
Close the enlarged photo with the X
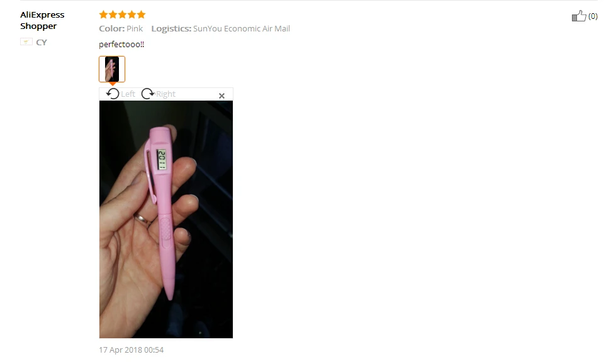[x=221, y=96]
